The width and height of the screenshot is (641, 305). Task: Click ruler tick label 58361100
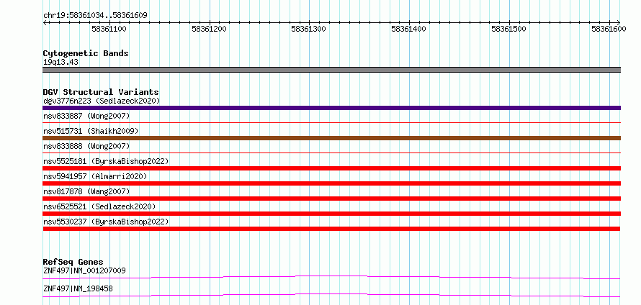[109, 29]
